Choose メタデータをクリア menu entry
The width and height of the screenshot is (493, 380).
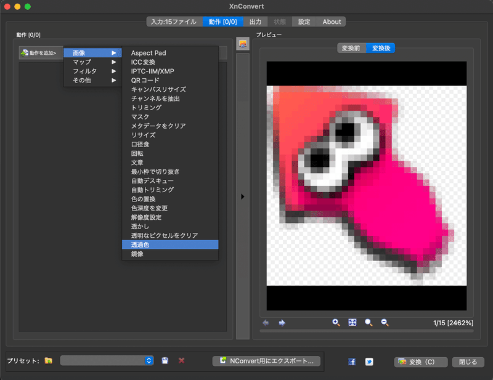(170, 126)
